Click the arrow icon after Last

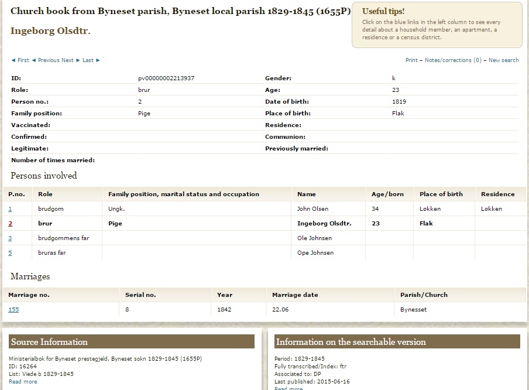[x=98, y=60]
